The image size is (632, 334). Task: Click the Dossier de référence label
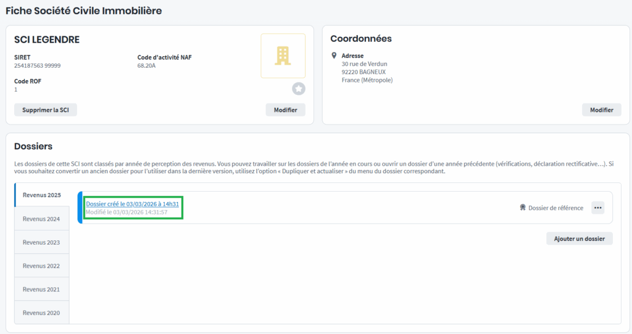[555, 208]
